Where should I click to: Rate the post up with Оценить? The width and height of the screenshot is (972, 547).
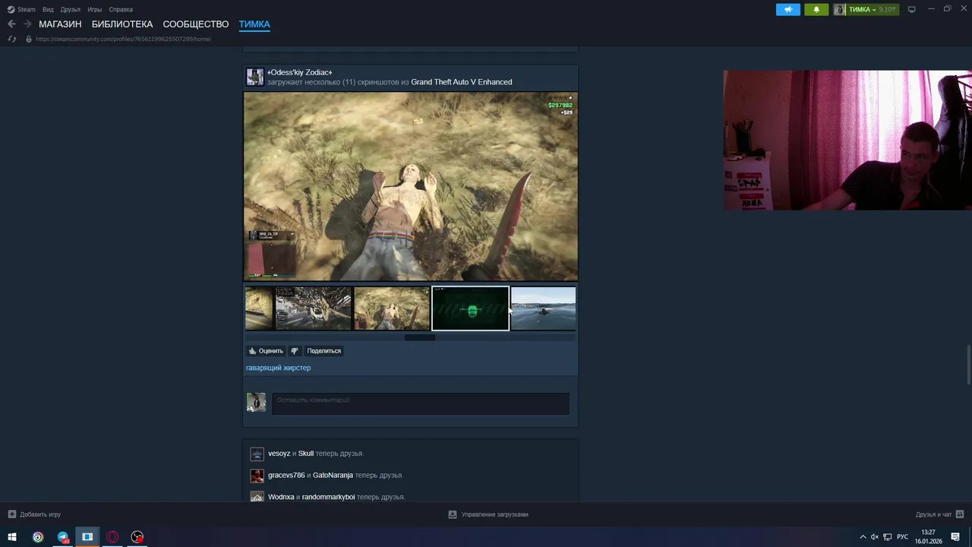pyautogui.click(x=266, y=351)
